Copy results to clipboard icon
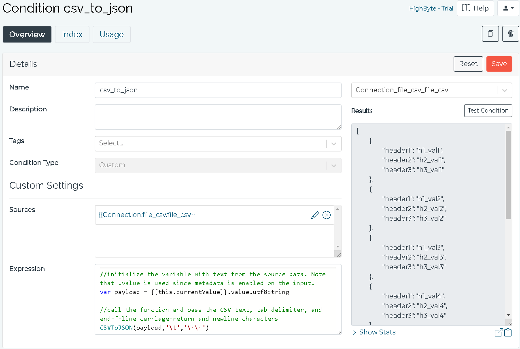 508,332
